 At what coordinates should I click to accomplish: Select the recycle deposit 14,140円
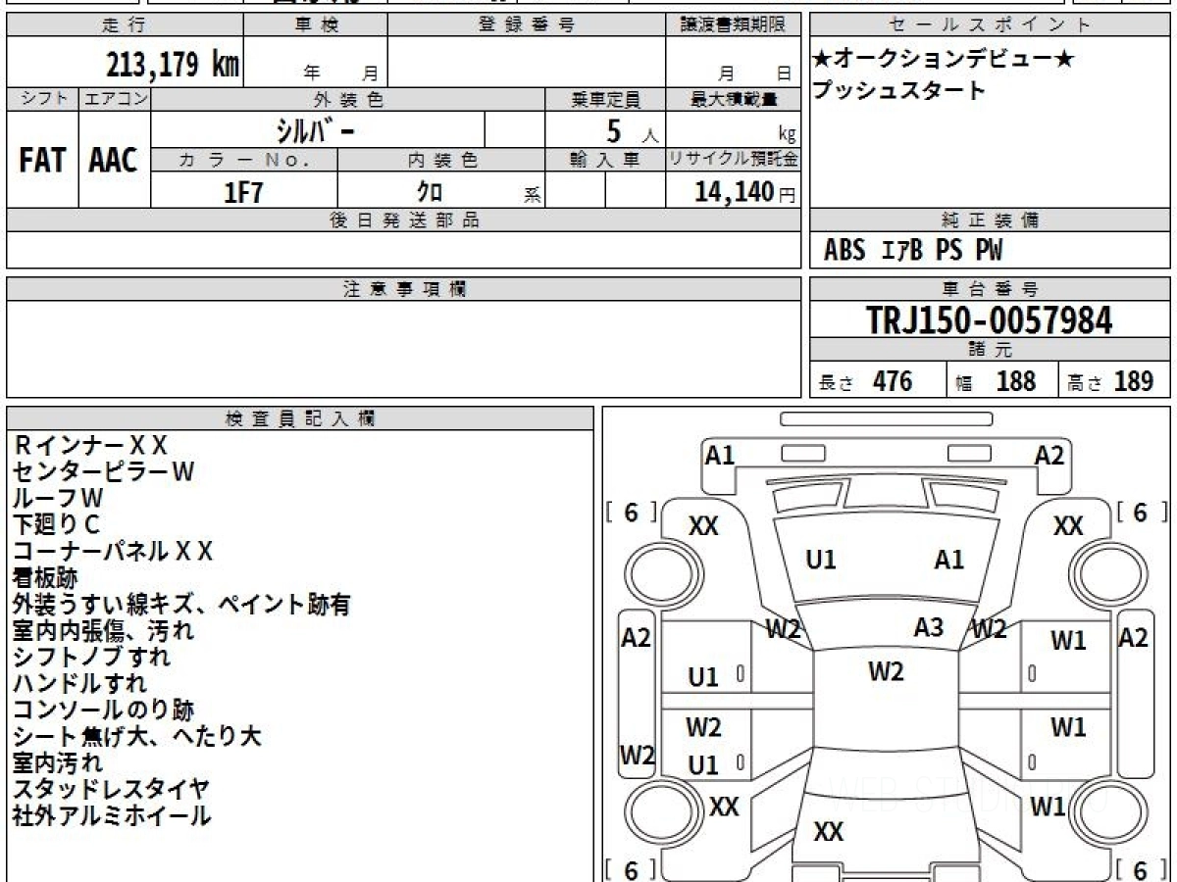[745, 192]
